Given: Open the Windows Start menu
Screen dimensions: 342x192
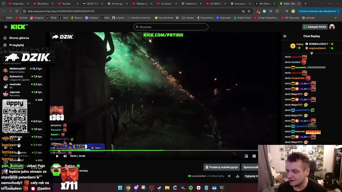Looking at the screenshot, I should point(120,188).
